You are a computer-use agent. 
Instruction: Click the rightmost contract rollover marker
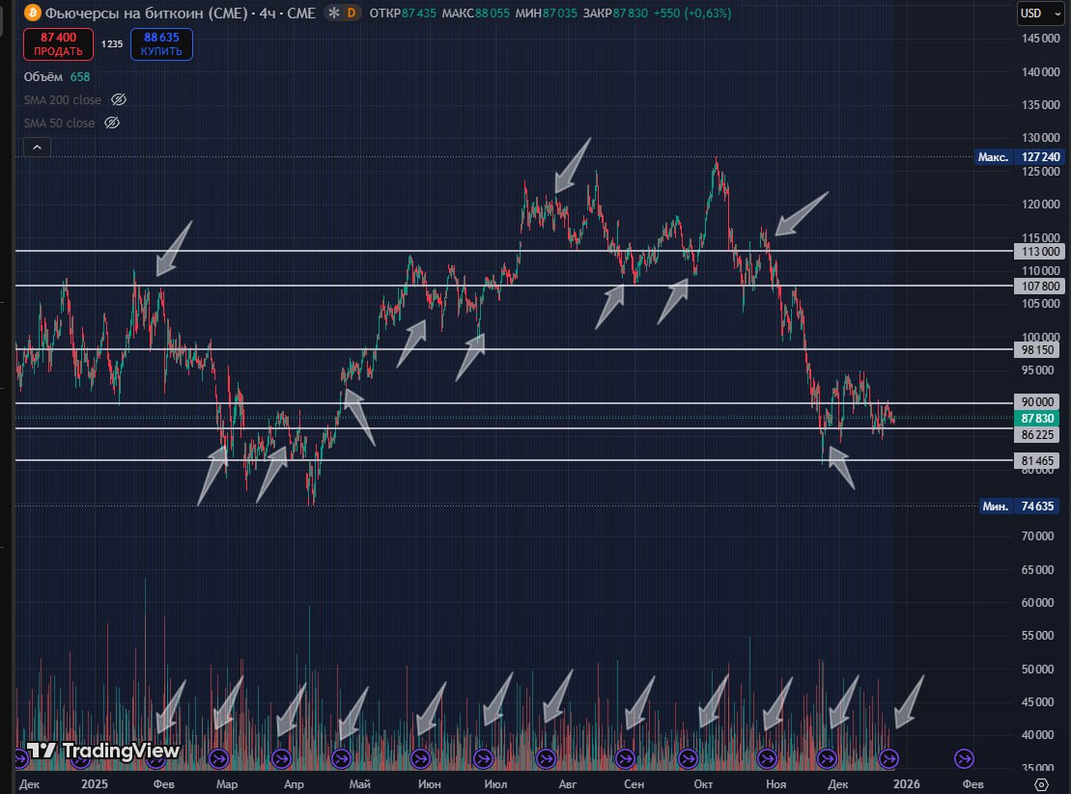pyautogui.click(x=964, y=757)
